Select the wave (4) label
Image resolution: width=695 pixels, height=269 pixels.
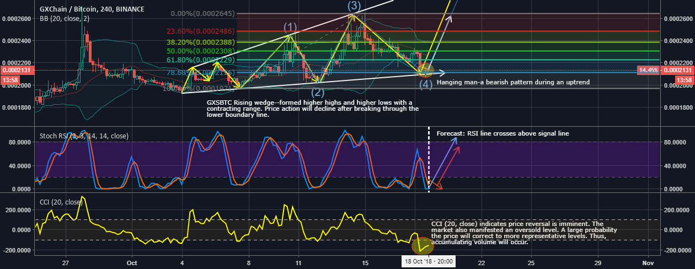pyautogui.click(x=426, y=84)
